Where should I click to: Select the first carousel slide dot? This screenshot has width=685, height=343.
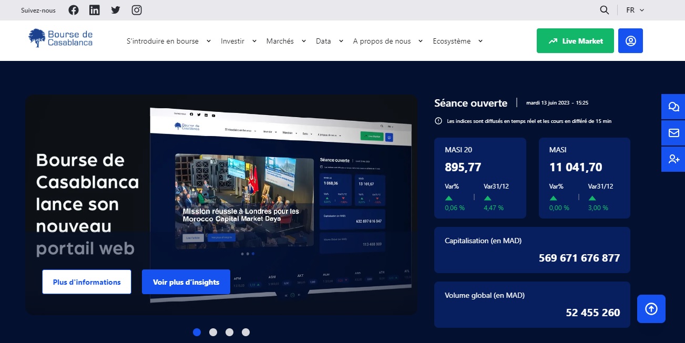[x=197, y=332]
